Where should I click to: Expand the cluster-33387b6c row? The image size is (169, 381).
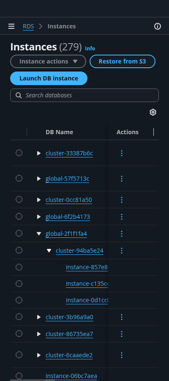pyautogui.click(x=39, y=153)
